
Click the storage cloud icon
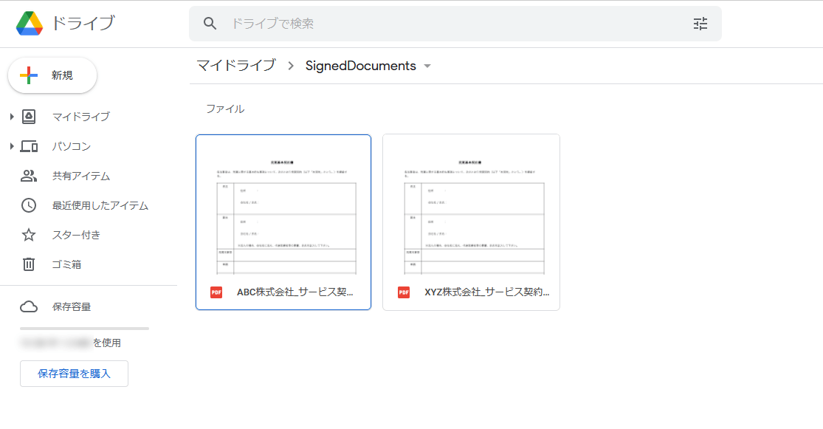click(x=29, y=306)
